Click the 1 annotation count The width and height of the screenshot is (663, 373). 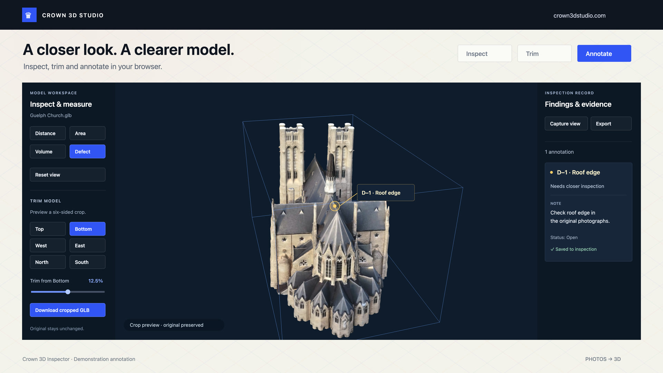pyautogui.click(x=559, y=152)
